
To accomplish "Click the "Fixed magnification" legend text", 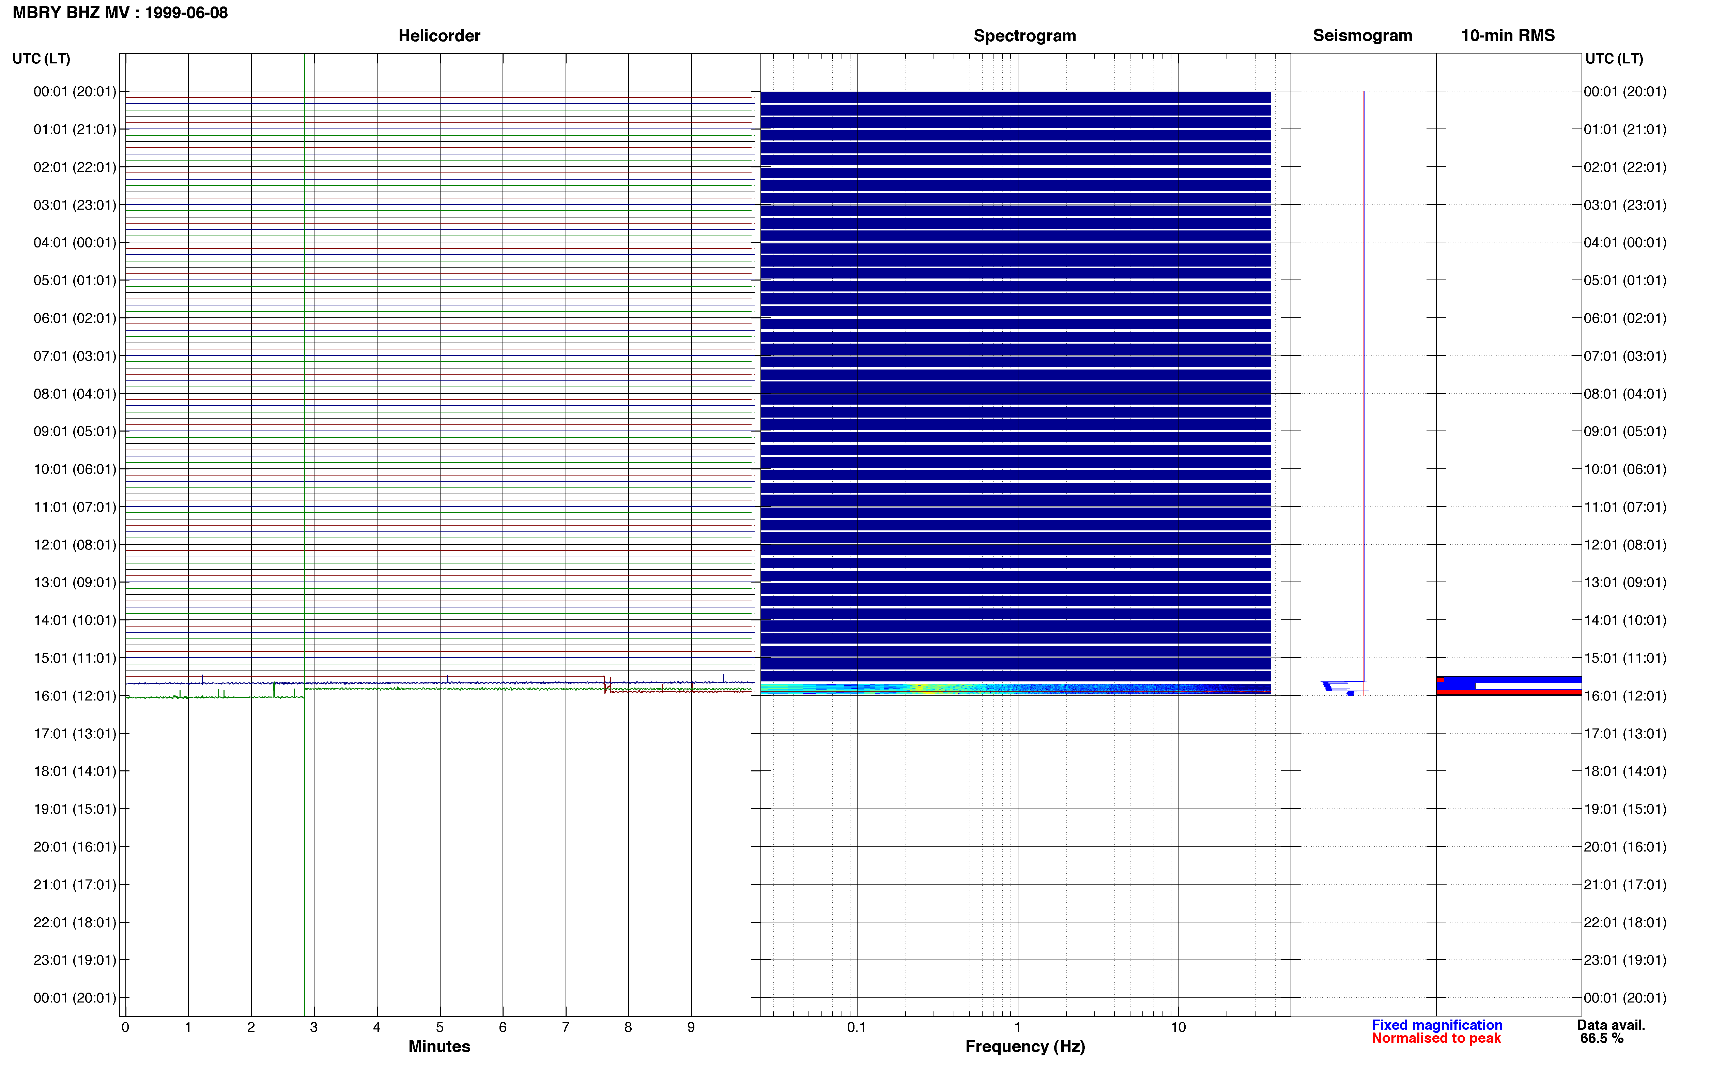I will [x=1436, y=1025].
